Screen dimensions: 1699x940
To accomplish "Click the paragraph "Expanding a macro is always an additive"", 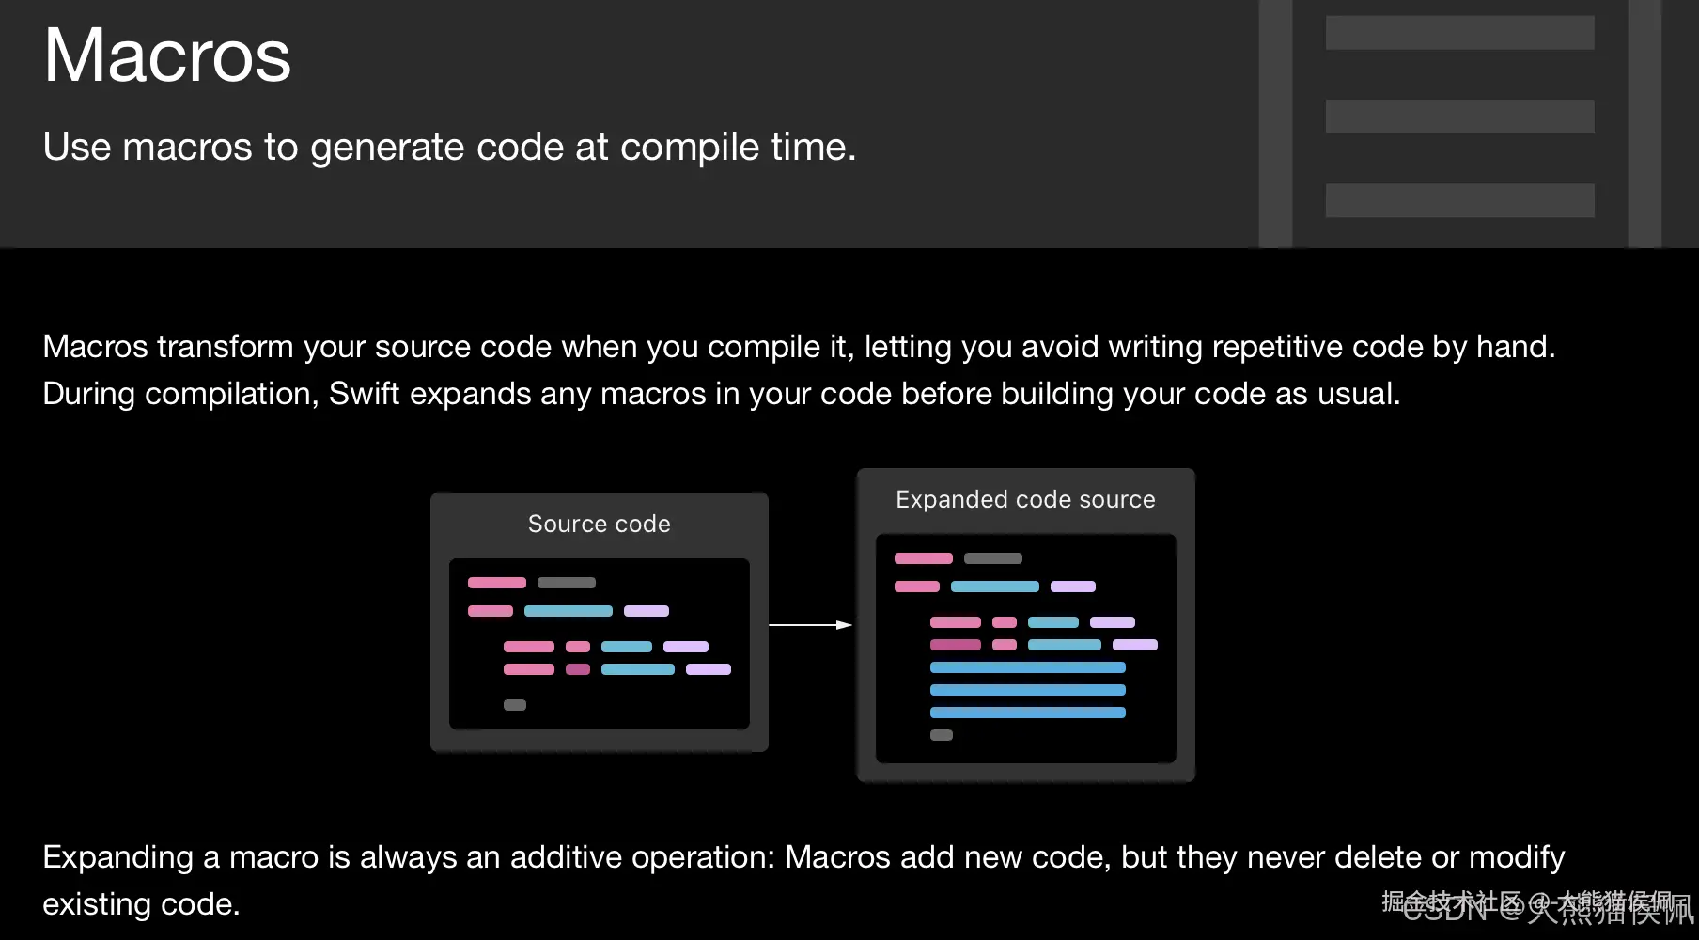I will click(803, 857).
